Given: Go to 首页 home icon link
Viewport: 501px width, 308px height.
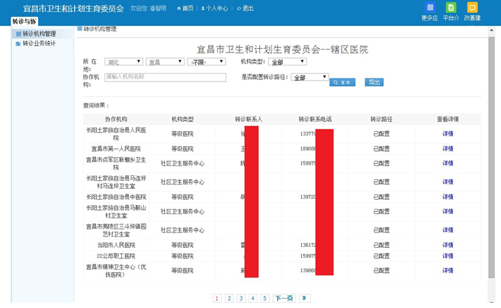Looking at the screenshot, I should (x=185, y=8).
